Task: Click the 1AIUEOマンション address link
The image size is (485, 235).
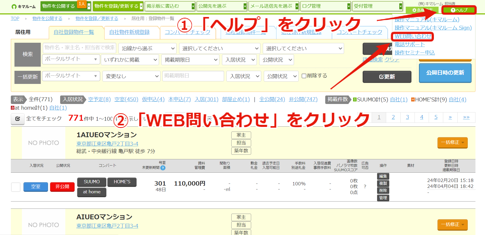Action: [x=107, y=144]
